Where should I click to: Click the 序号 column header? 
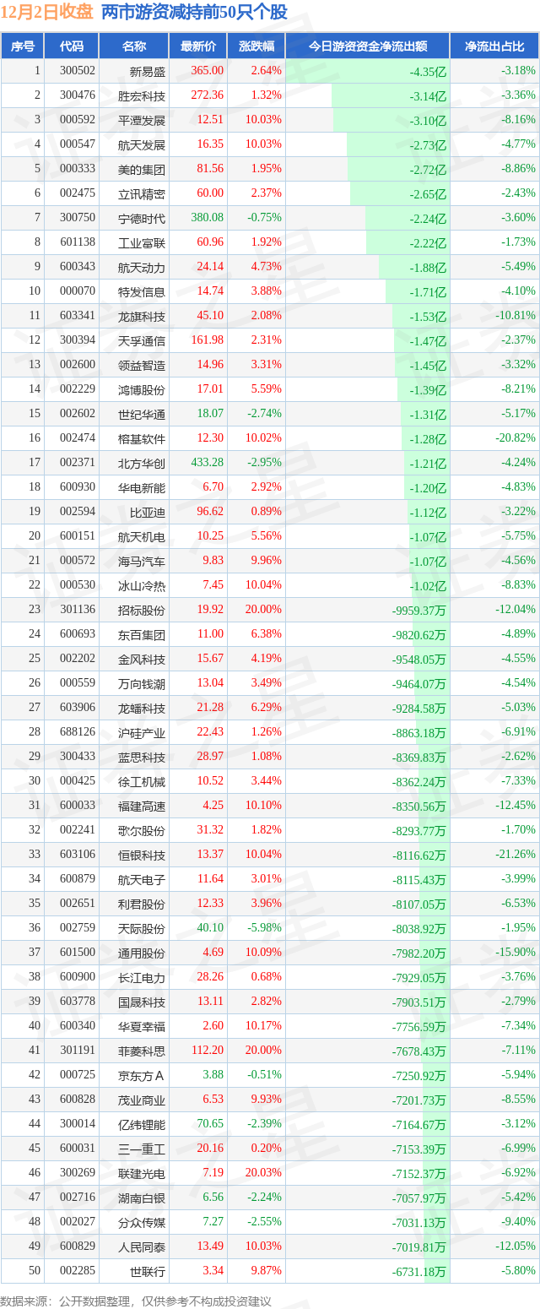pyautogui.click(x=23, y=46)
